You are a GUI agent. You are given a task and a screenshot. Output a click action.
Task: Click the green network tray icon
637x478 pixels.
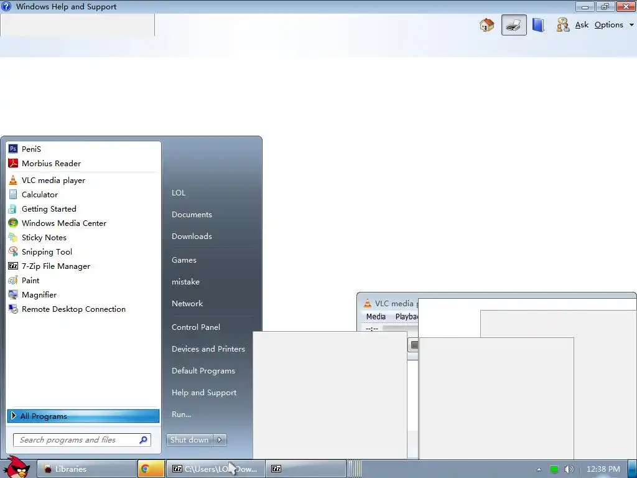[x=554, y=469]
